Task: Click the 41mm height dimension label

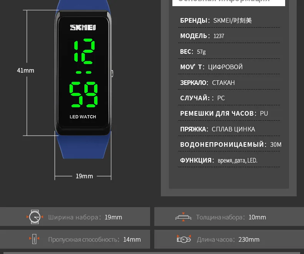Action: click(26, 70)
